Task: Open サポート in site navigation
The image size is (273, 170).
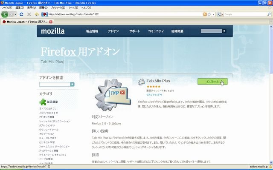Action: (x=135, y=31)
